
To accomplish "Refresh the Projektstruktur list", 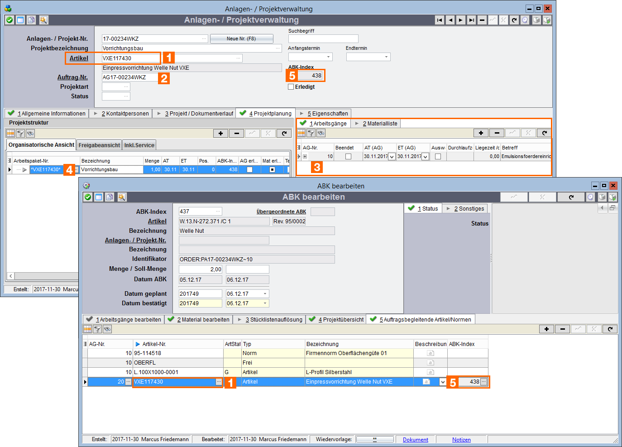I will (284, 133).
